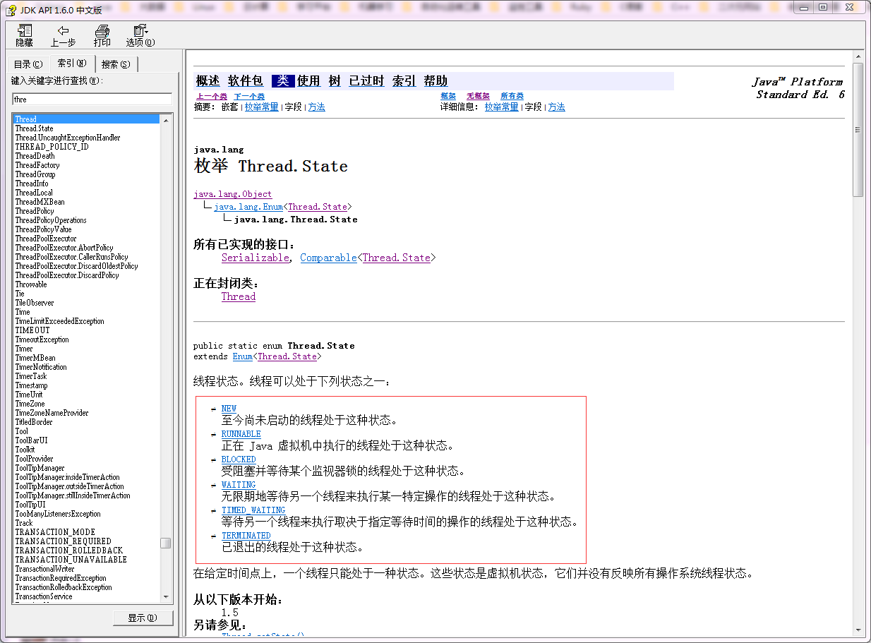Select 'TimerTask' index entry
This screenshot has height=643, width=871.
tap(31, 376)
